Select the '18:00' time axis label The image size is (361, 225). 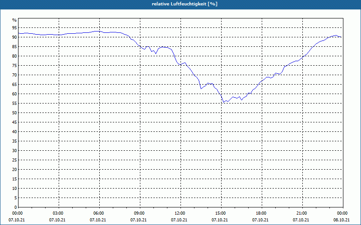tap(262, 213)
